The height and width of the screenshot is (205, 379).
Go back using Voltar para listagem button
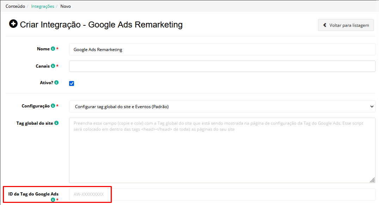point(346,25)
